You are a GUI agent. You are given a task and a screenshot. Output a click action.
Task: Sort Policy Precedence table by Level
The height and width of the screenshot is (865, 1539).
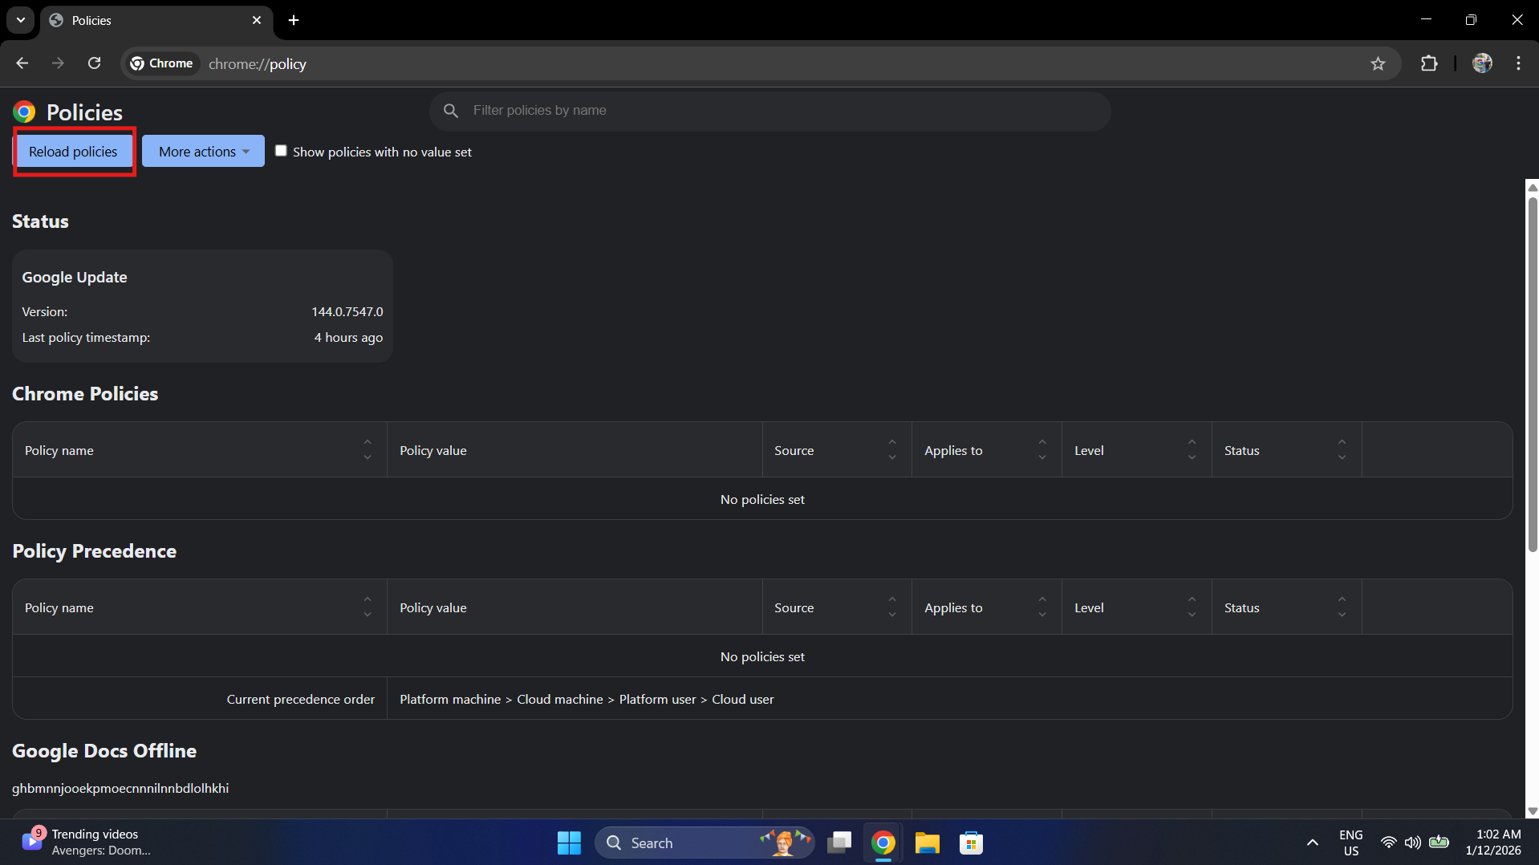coord(1192,607)
